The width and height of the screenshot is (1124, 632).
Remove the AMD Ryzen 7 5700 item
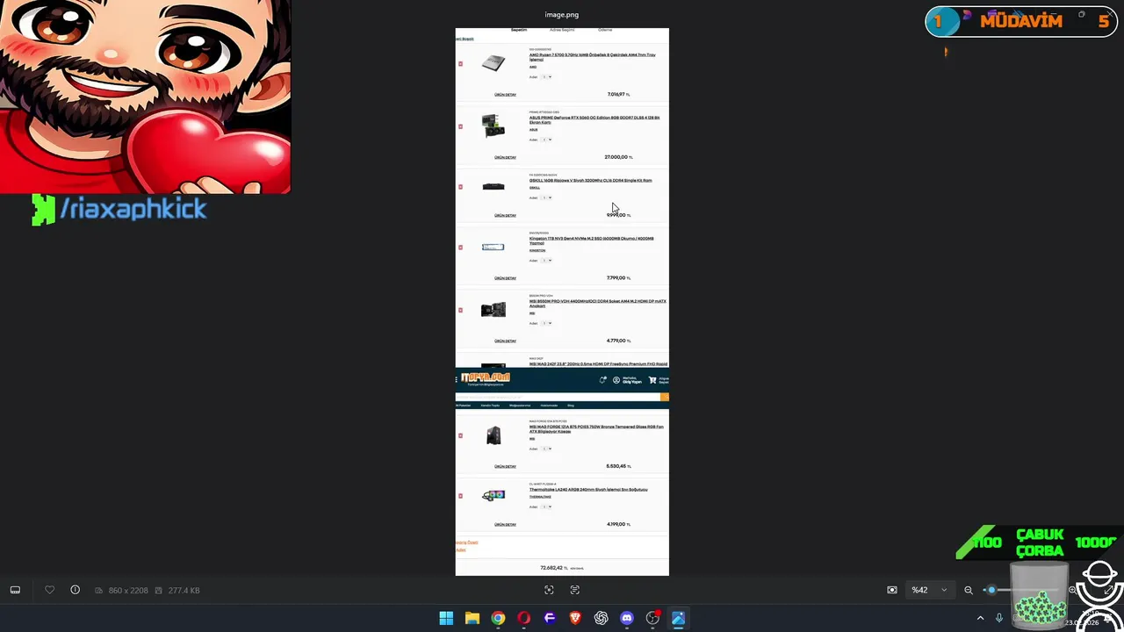click(x=460, y=63)
